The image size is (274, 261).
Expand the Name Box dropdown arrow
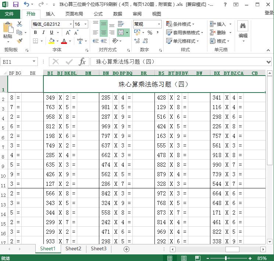point(34,61)
